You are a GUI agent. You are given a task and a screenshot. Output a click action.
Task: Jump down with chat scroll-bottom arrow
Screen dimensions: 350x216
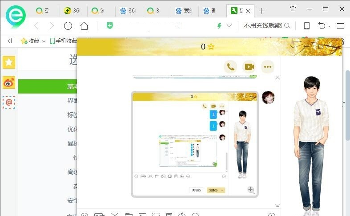pos(277,205)
